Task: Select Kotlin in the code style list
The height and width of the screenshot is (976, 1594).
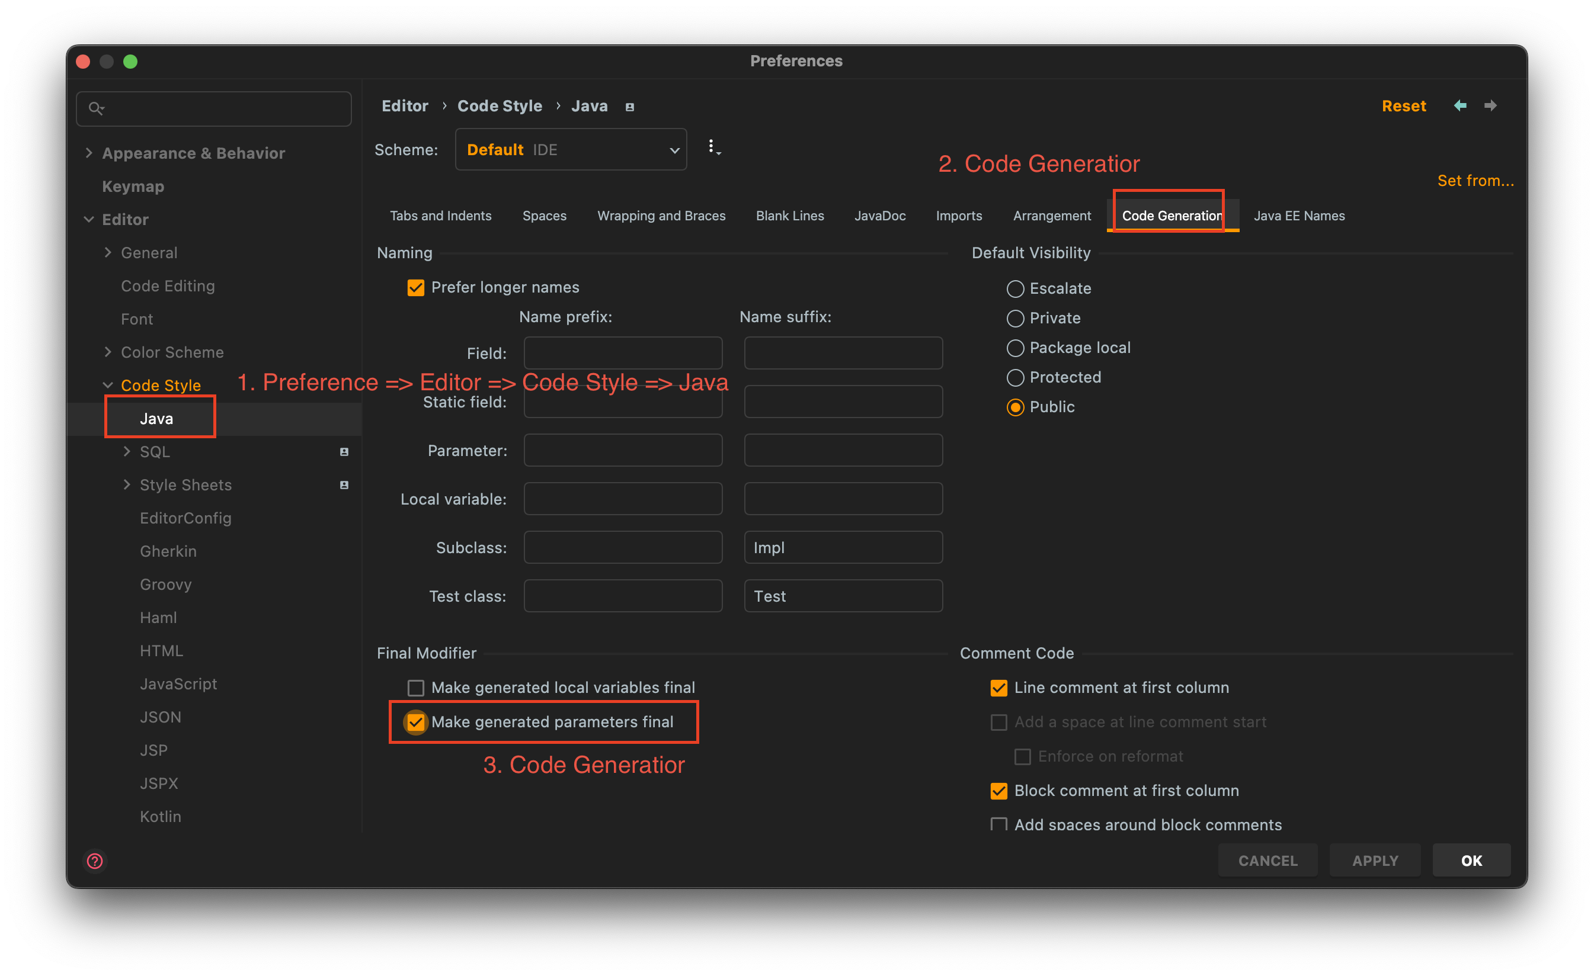Action: pyautogui.click(x=161, y=816)
